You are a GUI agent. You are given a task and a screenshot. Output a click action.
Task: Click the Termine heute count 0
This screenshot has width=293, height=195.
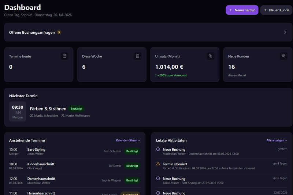pos(11,67)
